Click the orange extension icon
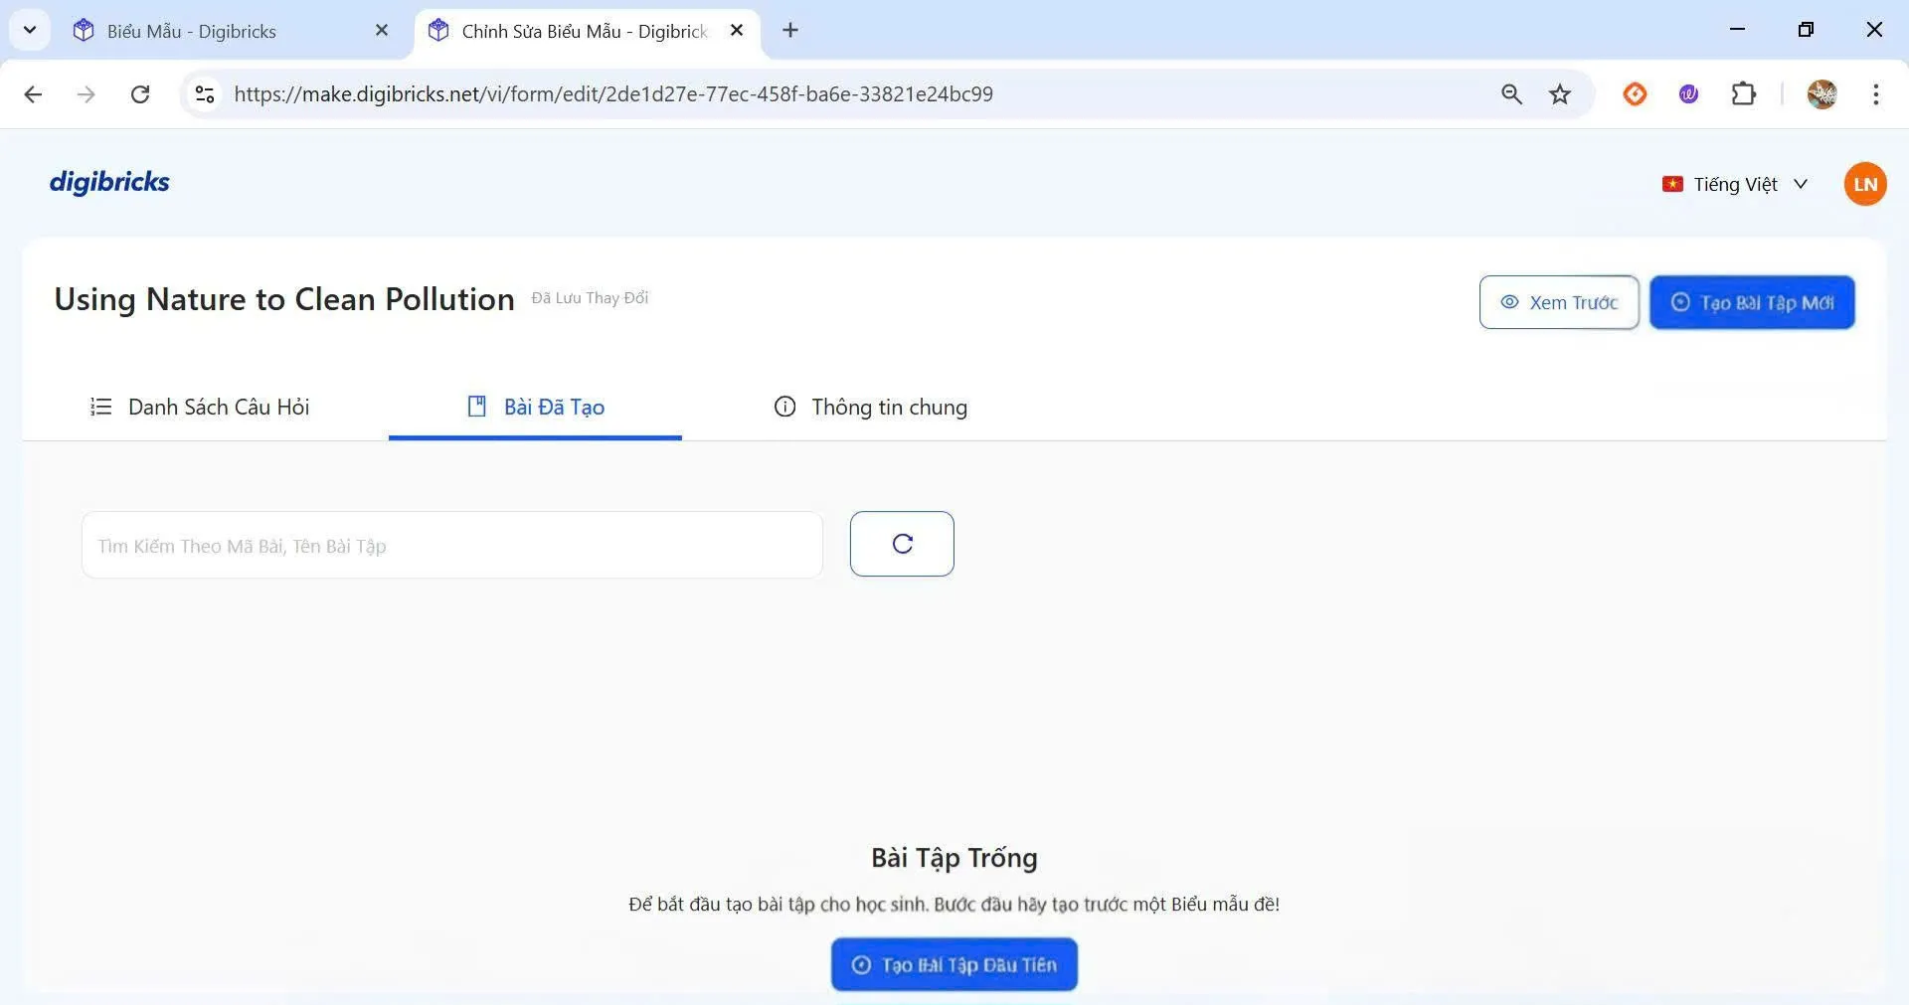Viewport: 1909px width, 1005px height. click(x=1635, y=94)
